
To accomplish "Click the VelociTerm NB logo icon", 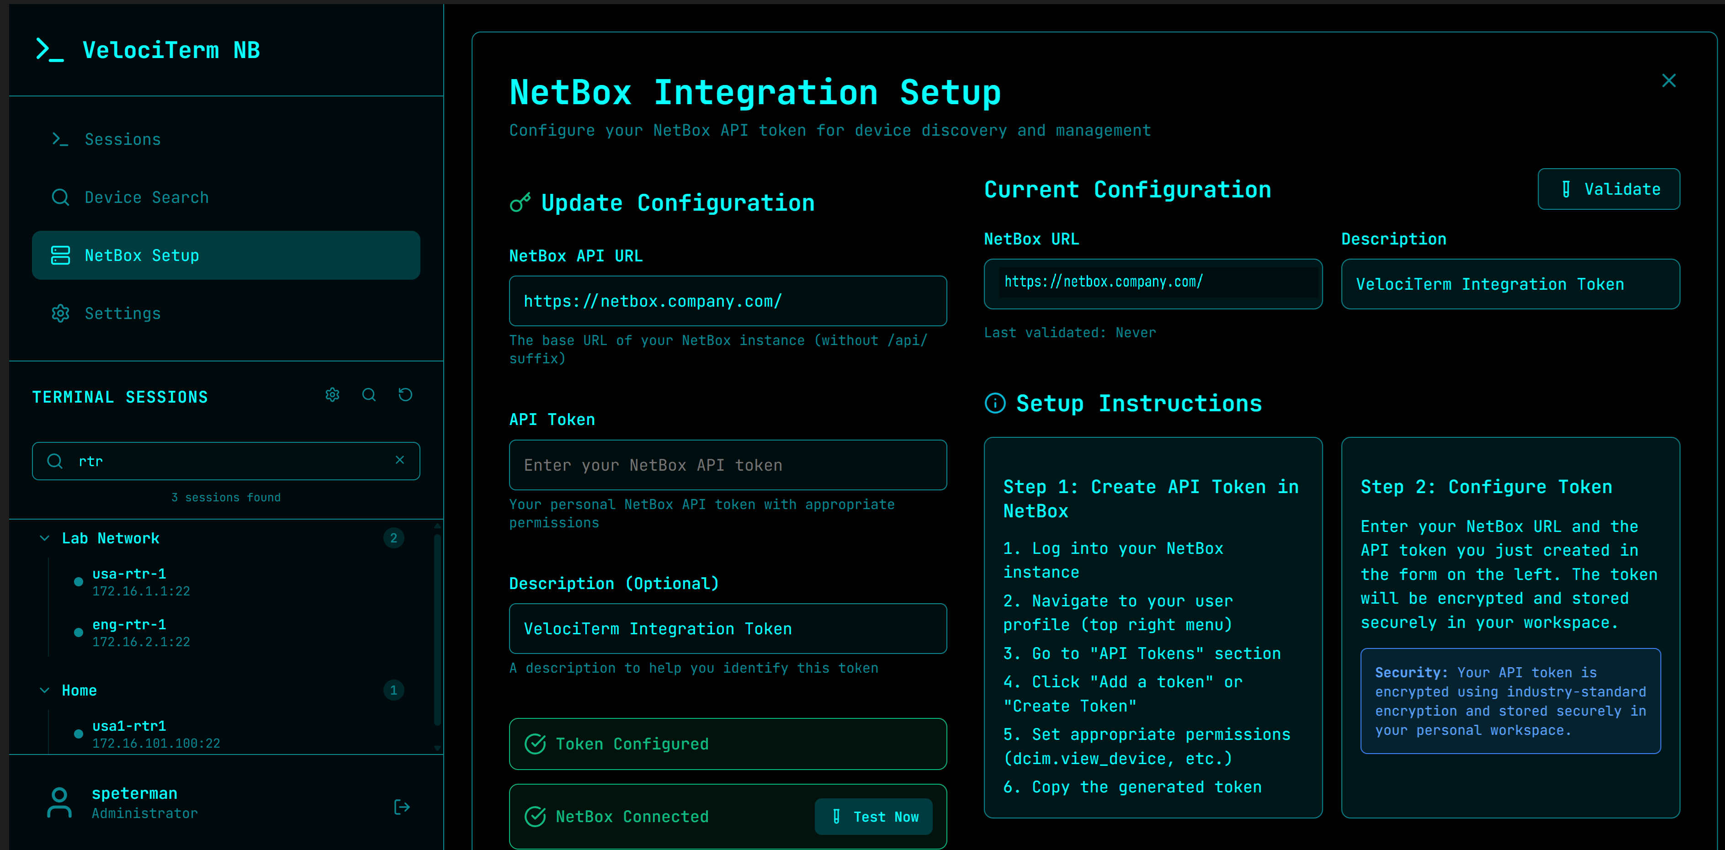I will 50,50.
